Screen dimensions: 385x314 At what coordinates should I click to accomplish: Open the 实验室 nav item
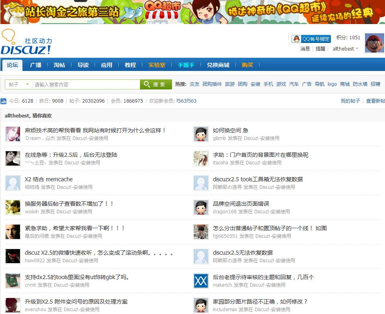pos(157,65)
